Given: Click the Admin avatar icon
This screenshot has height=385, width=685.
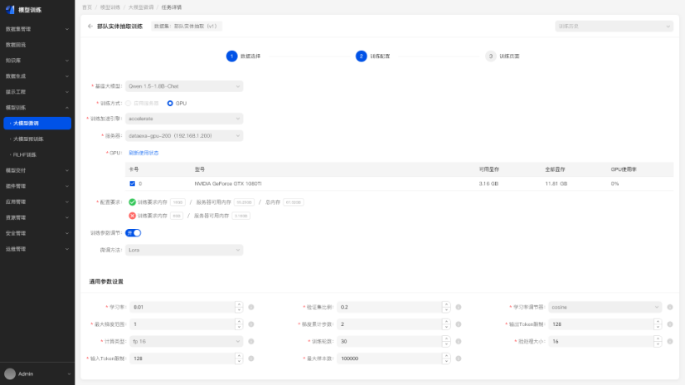Looking at the screenshot, I should (x=10, y=374).
